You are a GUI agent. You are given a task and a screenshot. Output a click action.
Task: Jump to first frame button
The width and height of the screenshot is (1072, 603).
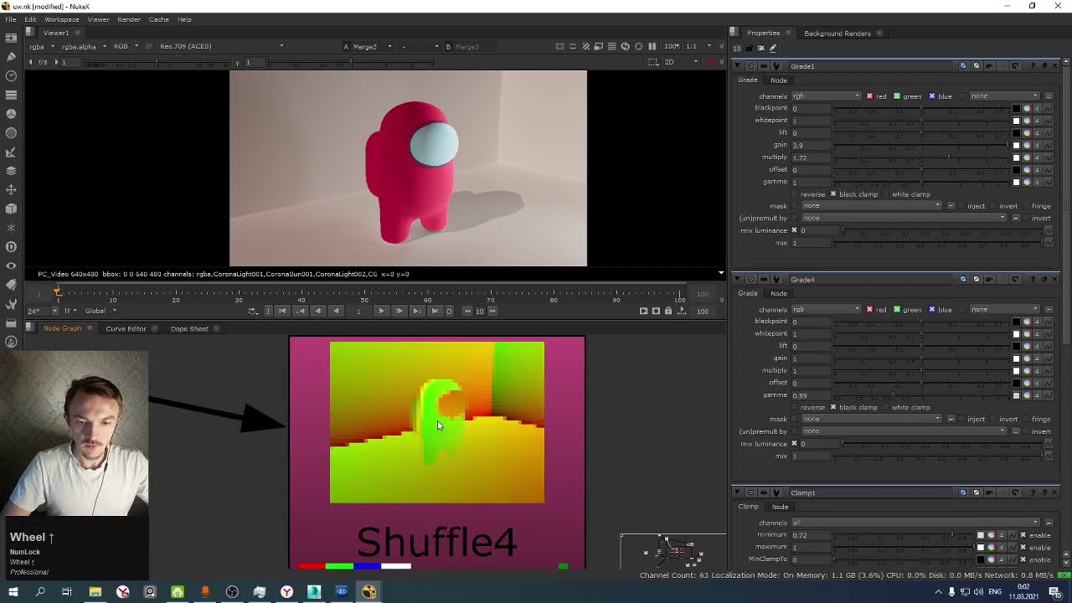[x=282, y=311]
